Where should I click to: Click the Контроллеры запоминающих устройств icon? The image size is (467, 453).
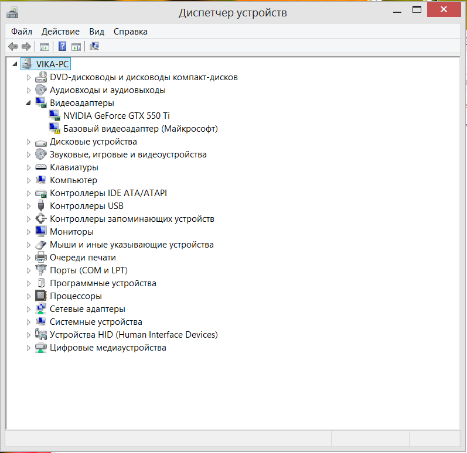[41, 219]
